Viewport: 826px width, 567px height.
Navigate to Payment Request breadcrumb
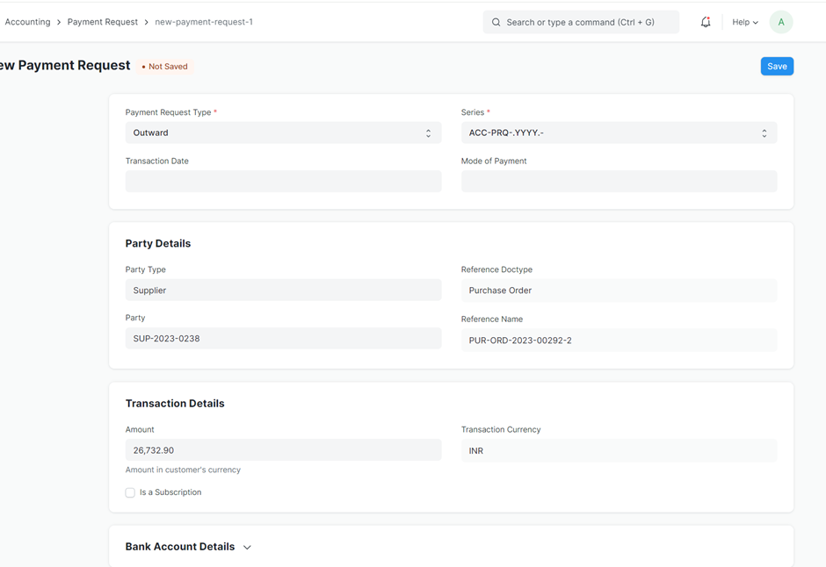(x=103, y=22)
